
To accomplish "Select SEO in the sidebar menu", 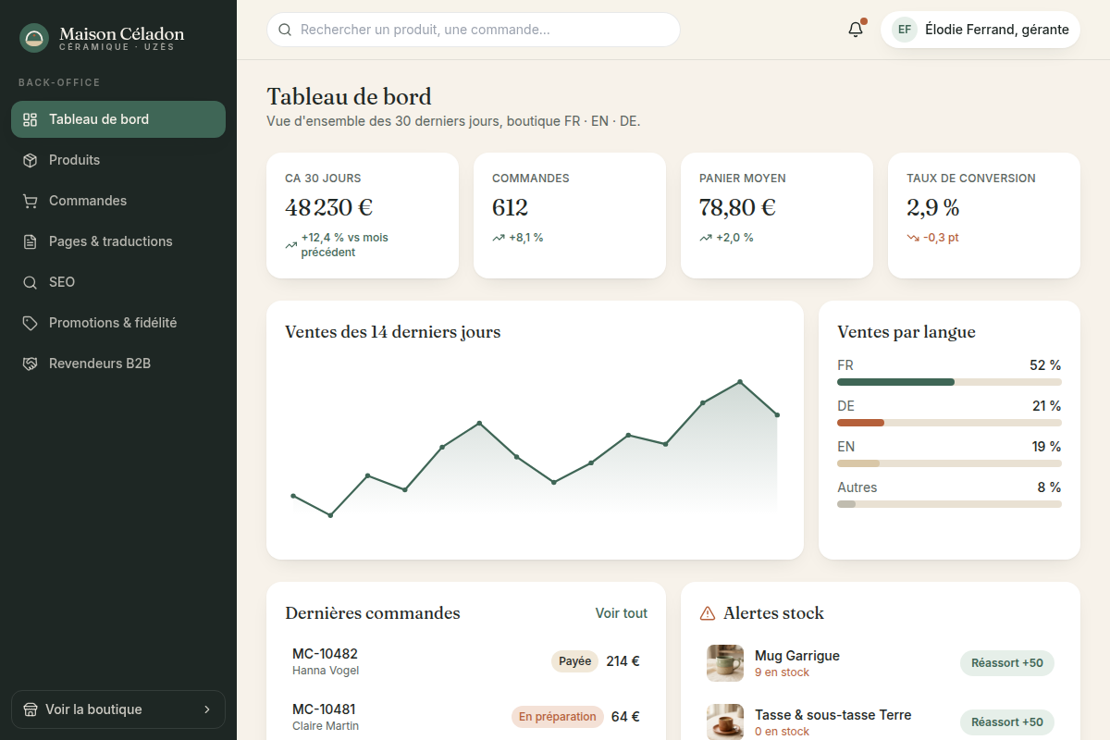I will [x=118, y=282].
